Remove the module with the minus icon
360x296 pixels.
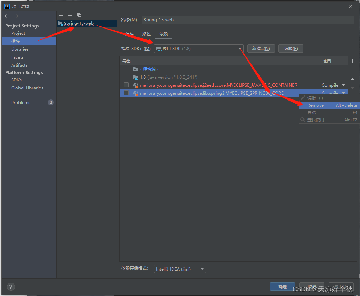pyautogui.click(x=70, y=15)
